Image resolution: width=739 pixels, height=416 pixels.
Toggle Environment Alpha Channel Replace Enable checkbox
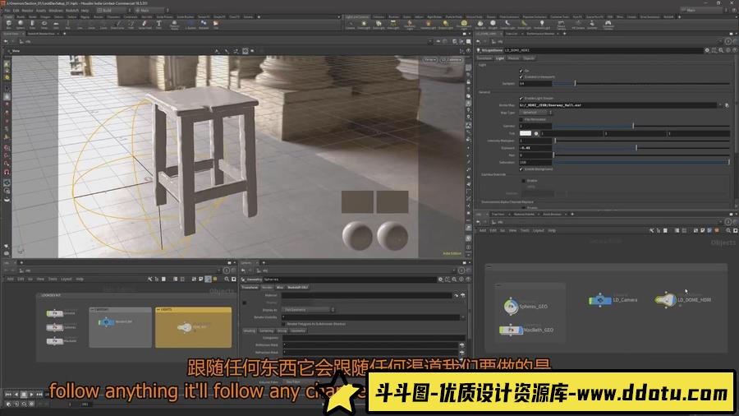pyautogui.click(x=524, y=207)
